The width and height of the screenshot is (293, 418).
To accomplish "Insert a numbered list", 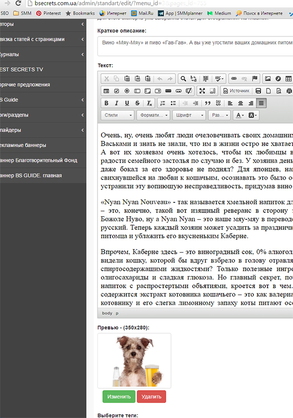I will click(x=163, y=103).
